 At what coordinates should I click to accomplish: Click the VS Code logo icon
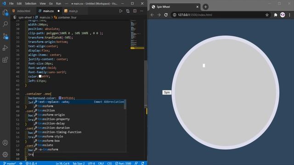click(4, 3)
